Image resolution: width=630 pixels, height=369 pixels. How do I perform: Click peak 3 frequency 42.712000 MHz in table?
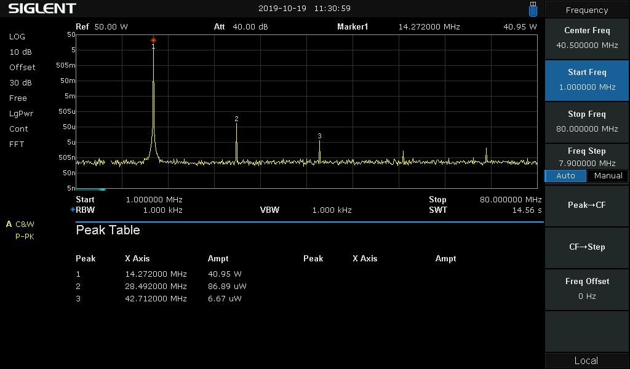coord(156,299)
